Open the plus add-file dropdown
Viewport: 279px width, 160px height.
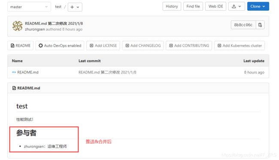point(75,7)
